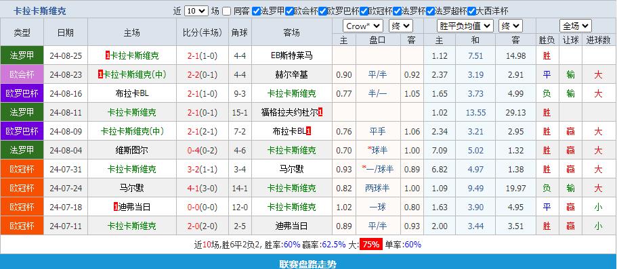617x269 pixels.
Task: Click corner count 12-0 on 24-07-18
Action: 240,207
